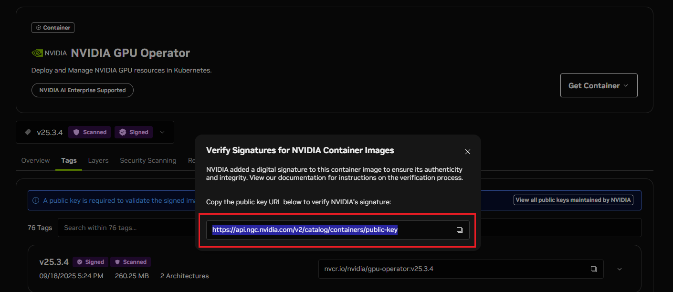The width and height of the screenshot is (673, 292).
Task: Copy the nvcr.io gpu-operator:v25.3.4 image path
Action: pos(593,269)
